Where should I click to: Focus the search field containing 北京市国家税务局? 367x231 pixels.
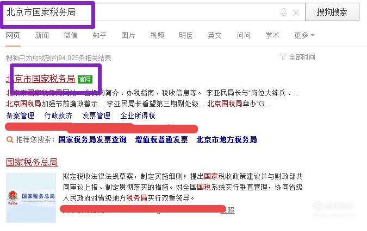coord(153,12)
